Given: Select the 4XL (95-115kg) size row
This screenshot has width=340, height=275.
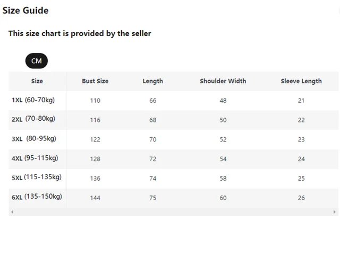Looking at the screenshot, I should (x=36, y=158).
